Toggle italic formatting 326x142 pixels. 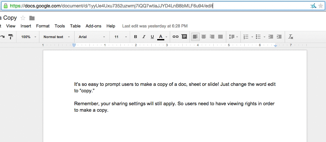click(144, 37)
